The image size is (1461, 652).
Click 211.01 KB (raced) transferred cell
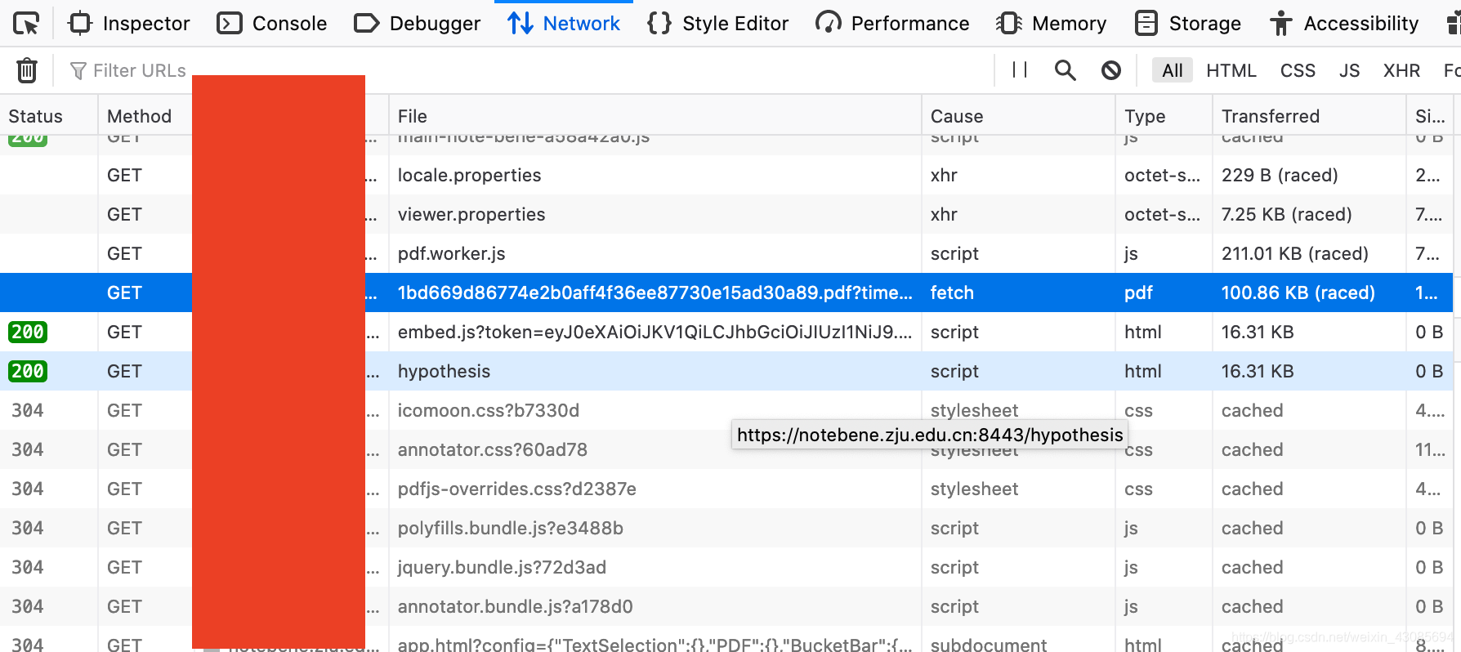1294,253
